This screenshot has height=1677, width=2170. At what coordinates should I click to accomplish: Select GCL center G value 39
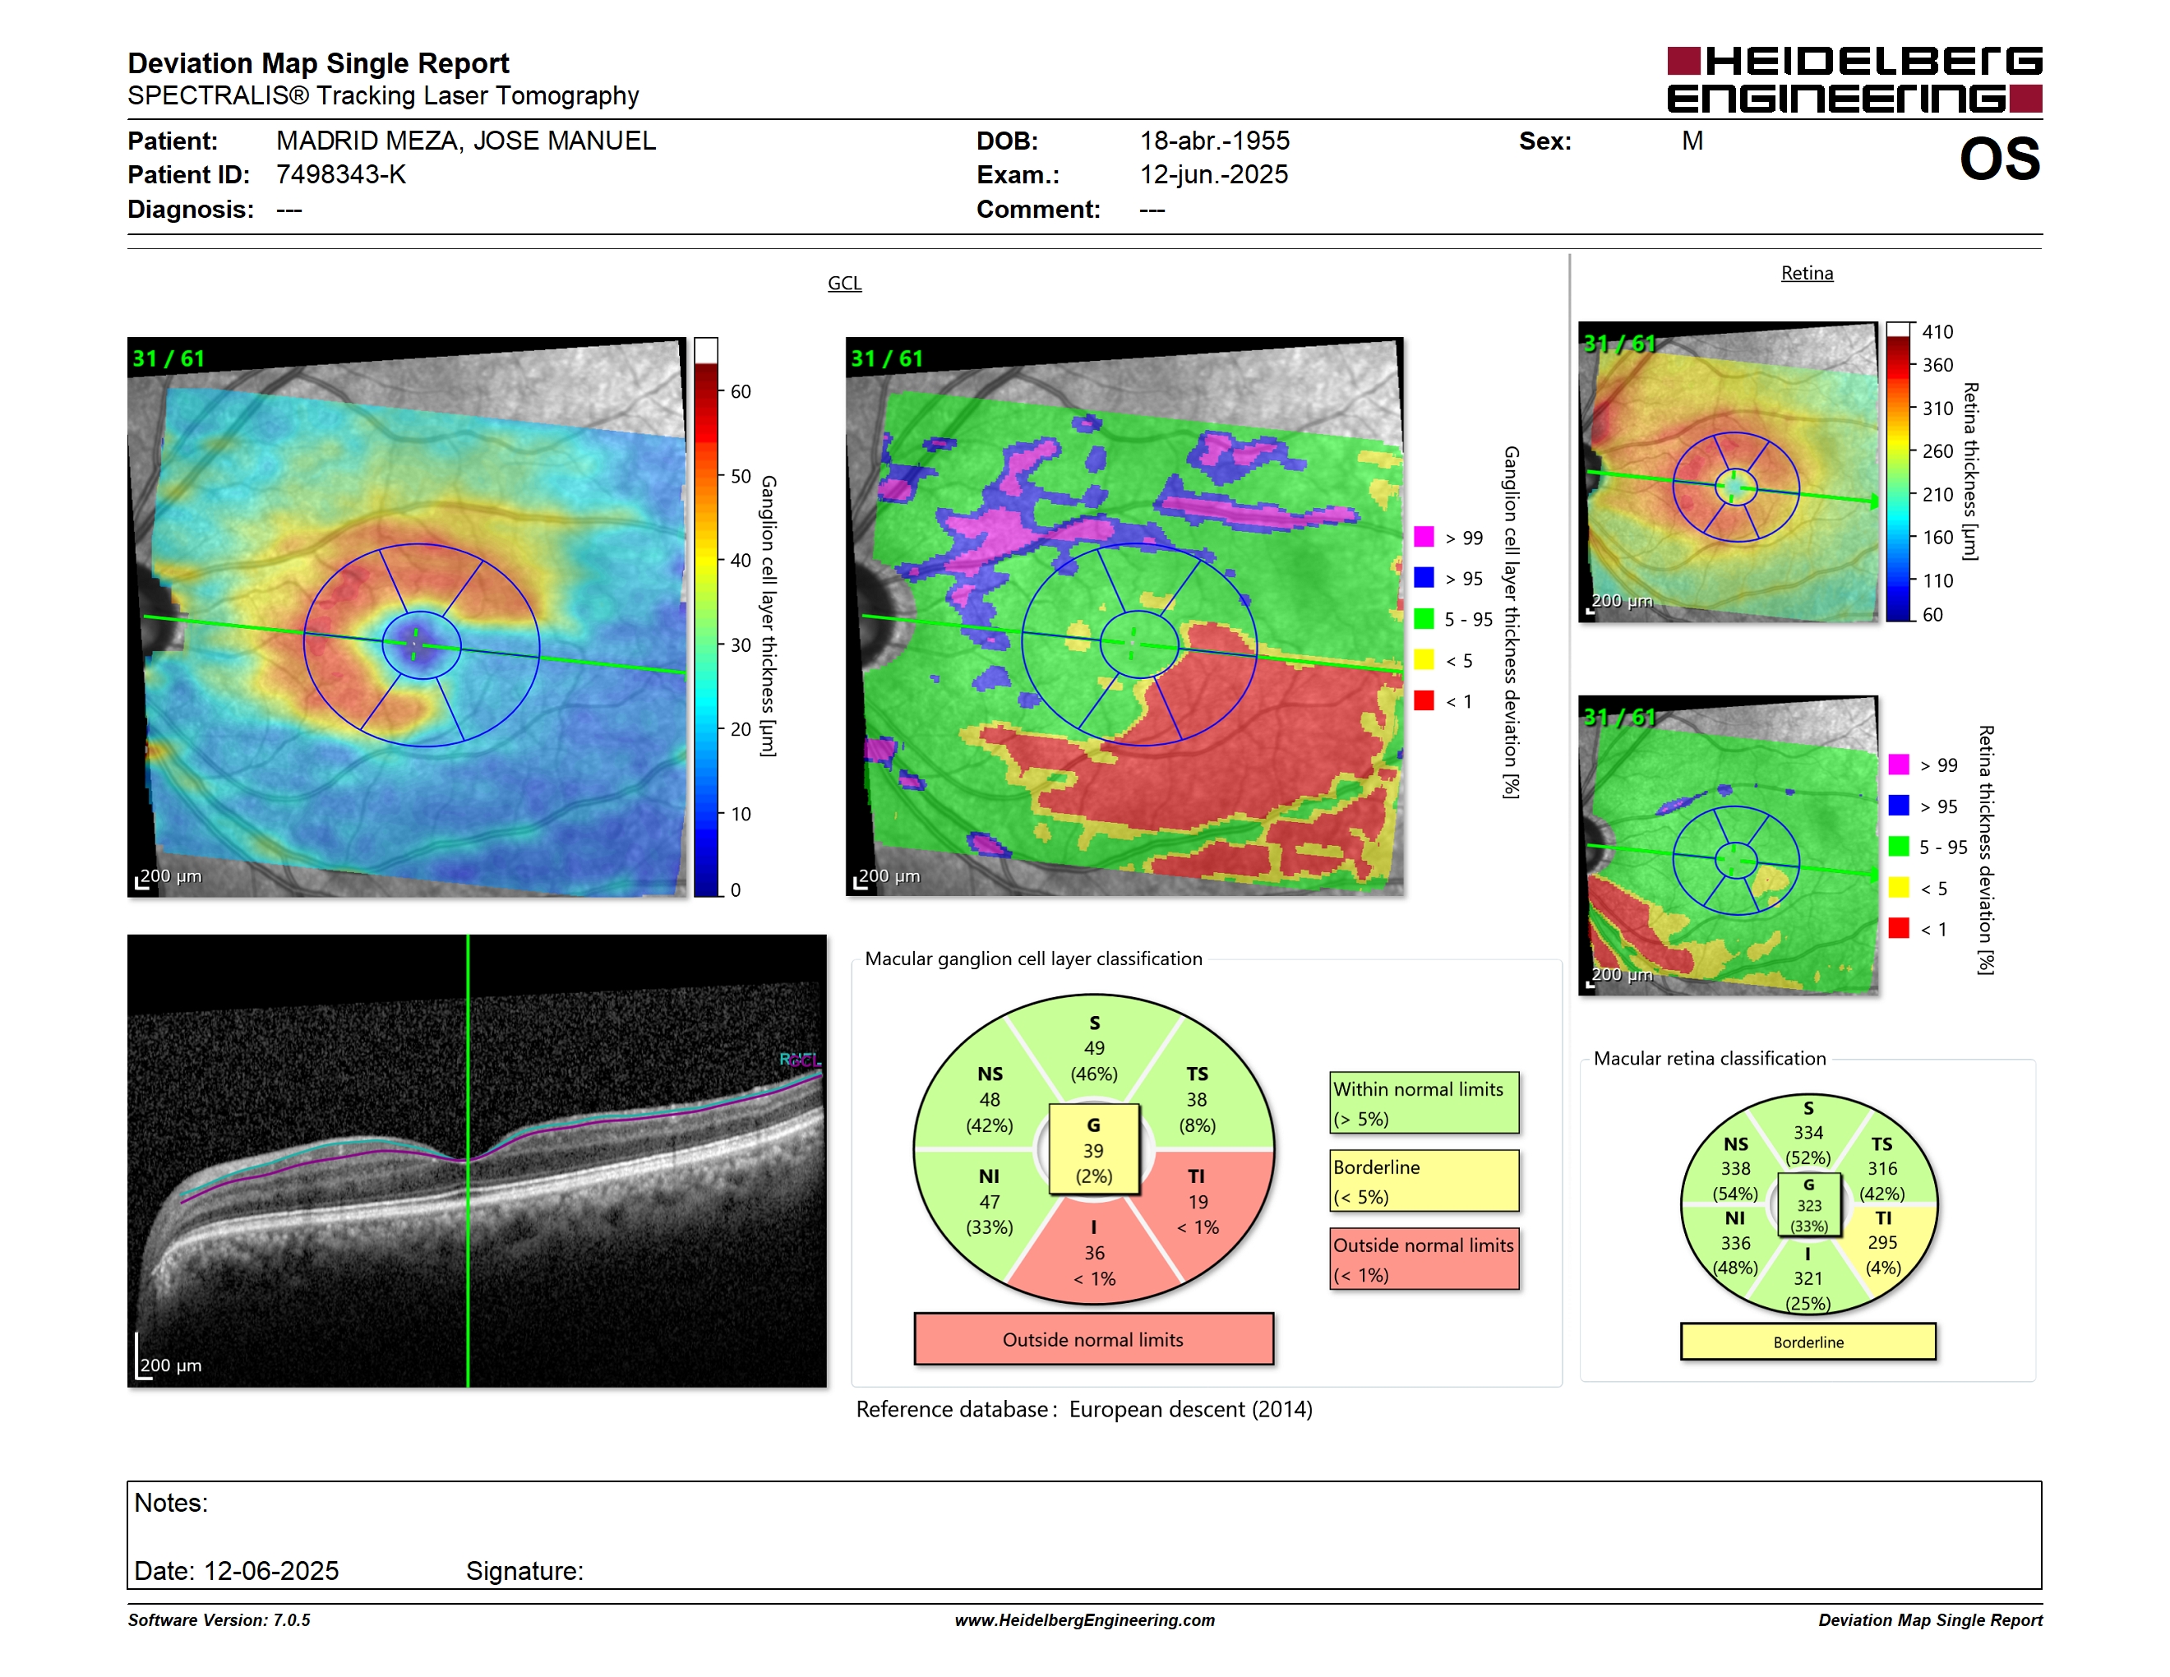click(x=1093, y=1150)
